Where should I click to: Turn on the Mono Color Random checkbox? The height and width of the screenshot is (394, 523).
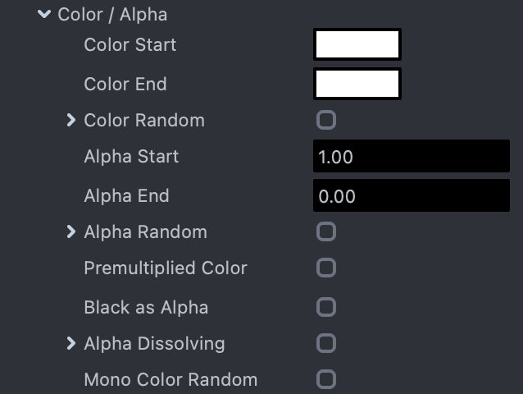[x=326, y=380]
